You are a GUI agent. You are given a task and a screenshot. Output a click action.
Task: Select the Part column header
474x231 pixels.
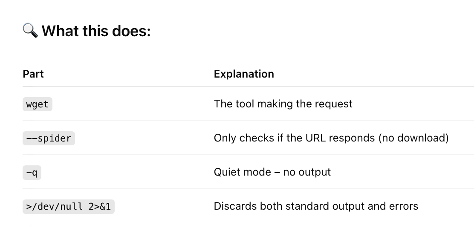point(33,74)
